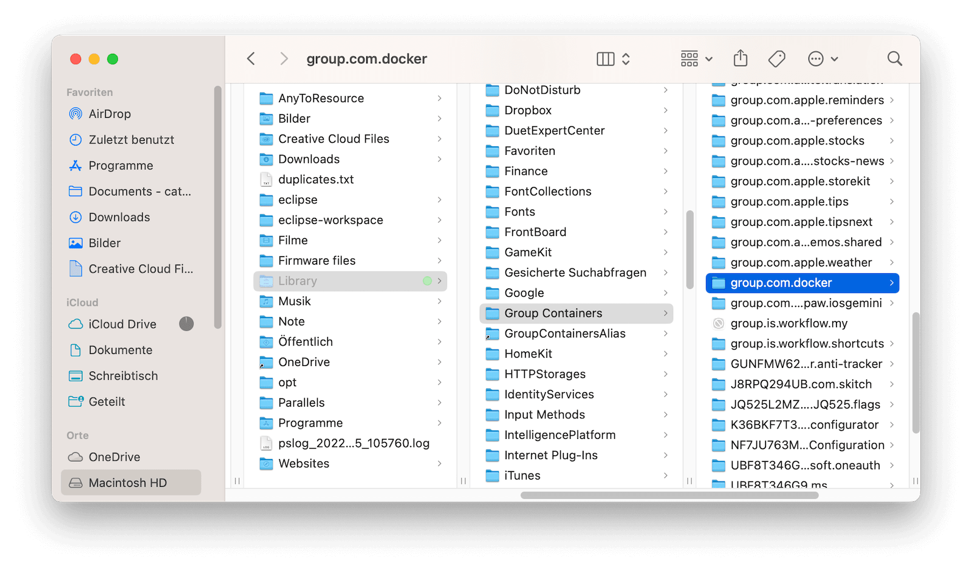Select the Öffentlich folder
This screenshot has height=570, width=972.
(350, 342)
